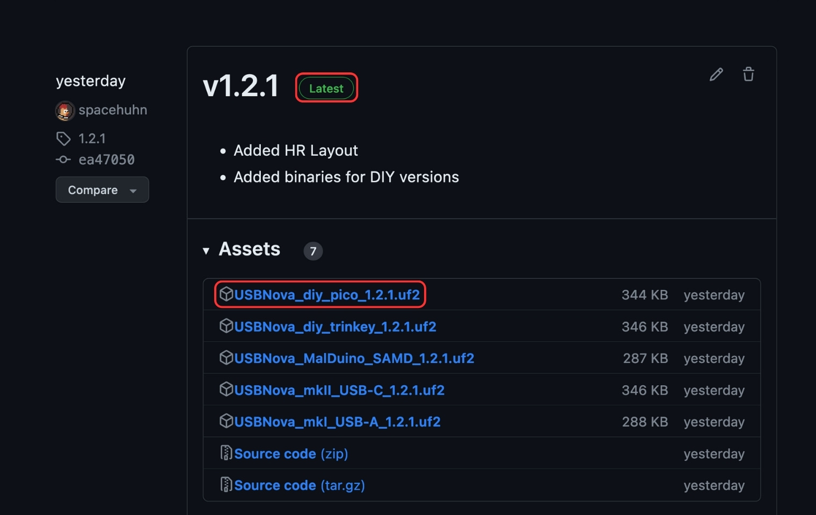Collapse the Assets section triangle

pos(206,251)
